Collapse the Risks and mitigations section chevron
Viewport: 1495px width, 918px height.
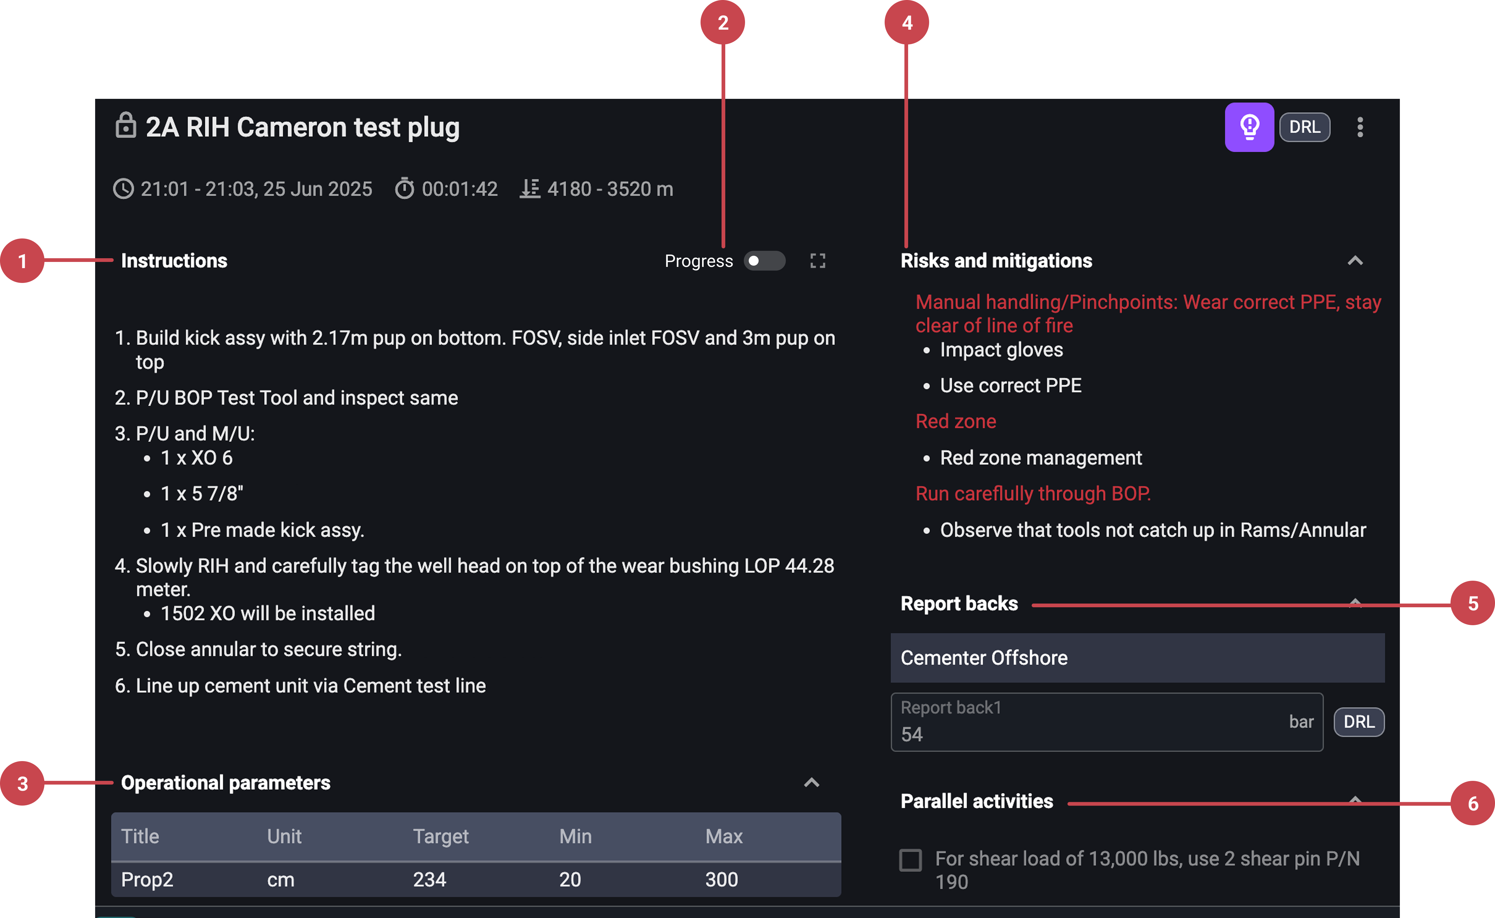coord(1356,260)
